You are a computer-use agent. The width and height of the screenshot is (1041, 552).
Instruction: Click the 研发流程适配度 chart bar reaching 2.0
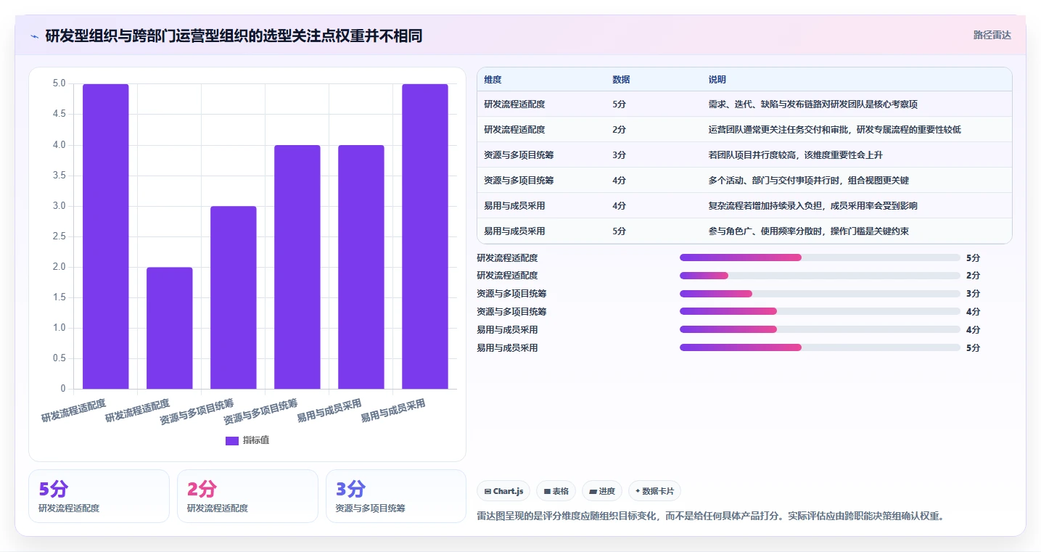coord(170,328)
